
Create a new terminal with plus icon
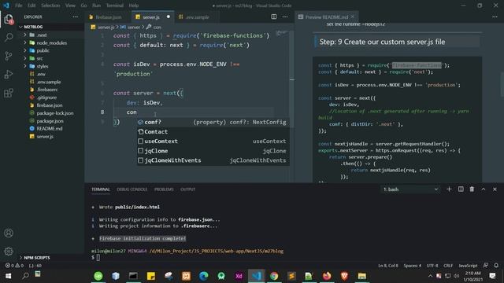click(449, 189)
